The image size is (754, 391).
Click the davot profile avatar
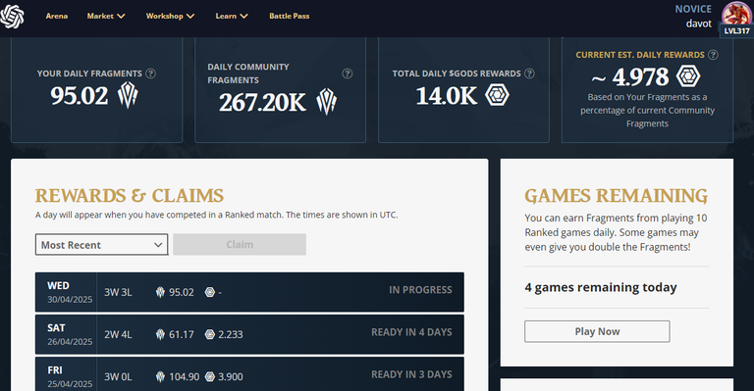coord(735,16)
